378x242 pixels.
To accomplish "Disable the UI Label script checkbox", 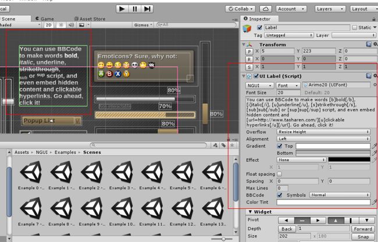I will pos(256,76).
